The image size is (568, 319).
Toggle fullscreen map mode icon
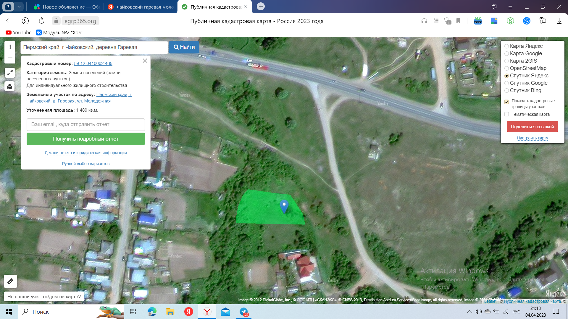(10, 72)
